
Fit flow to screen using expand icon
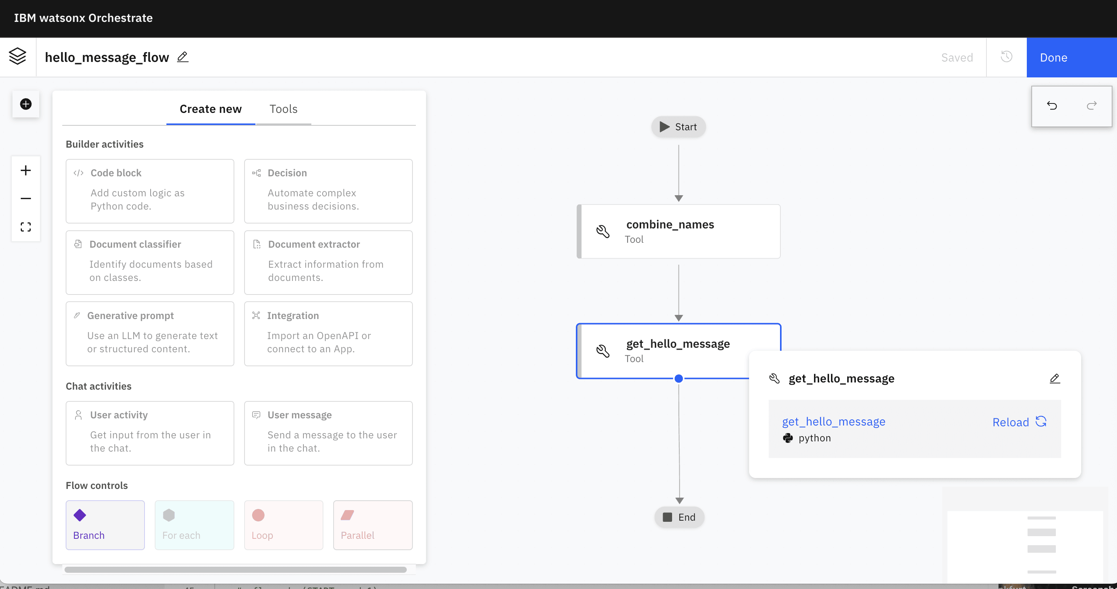point(26,227)
